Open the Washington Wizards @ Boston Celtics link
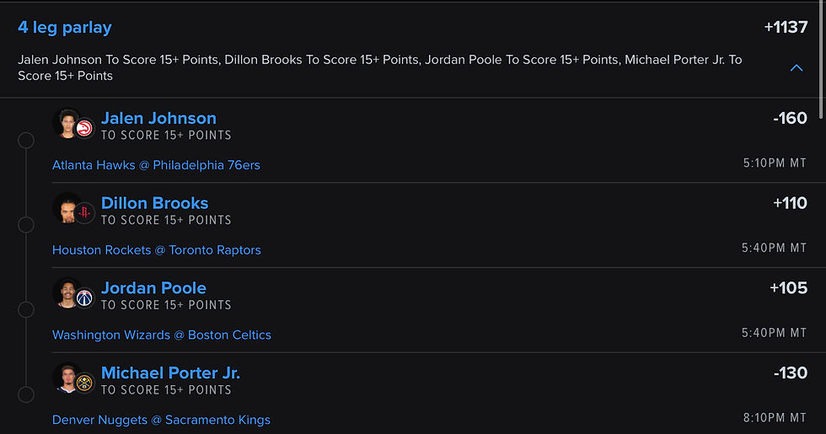Viewport: 826px width, 434px height. tap(162, 335)
